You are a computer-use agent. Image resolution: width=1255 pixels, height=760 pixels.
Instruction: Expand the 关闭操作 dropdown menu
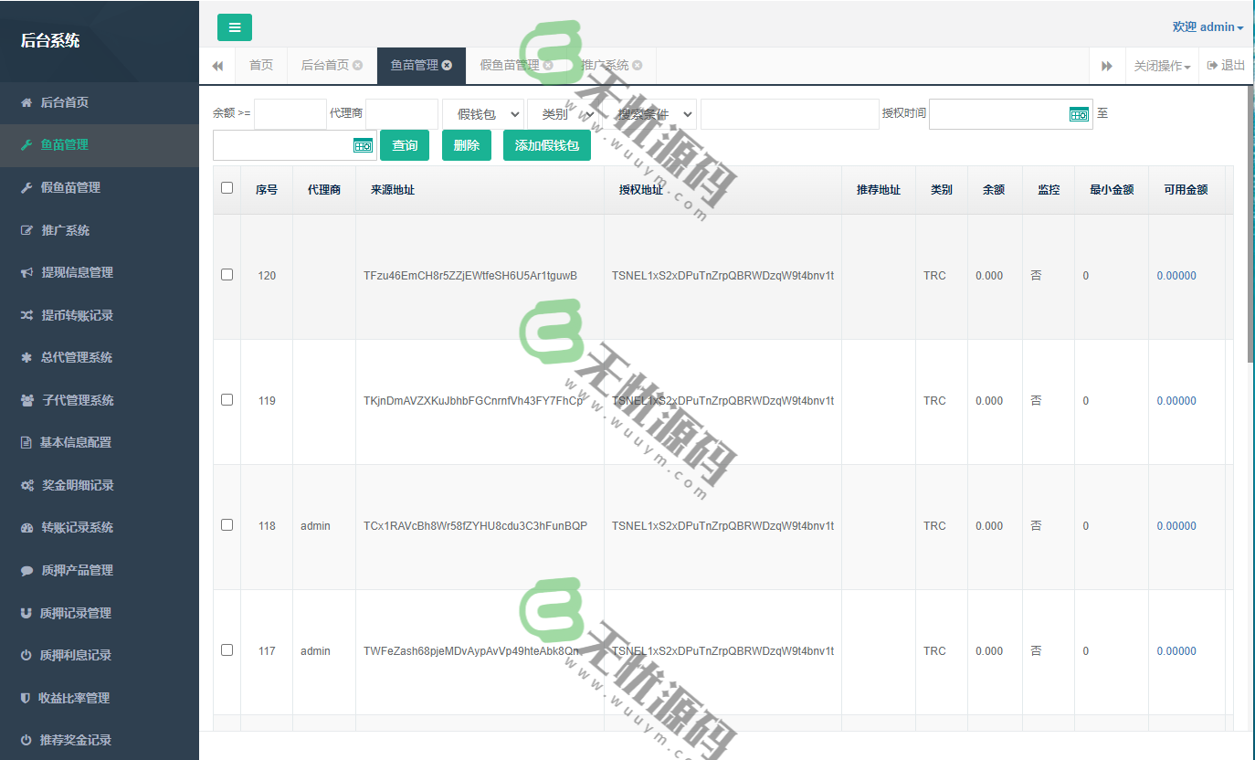(x=1162, y=66)
